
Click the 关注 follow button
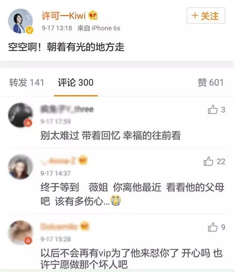[x=206, y=16]
